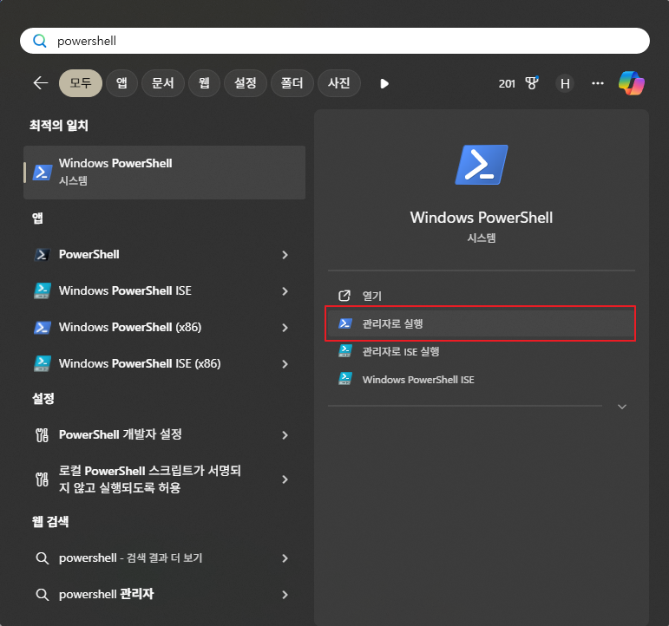Click ISE icon beside 관리자로 ISE 실행
The height and width of the screenshot is (626, 669).
[344, 351]
